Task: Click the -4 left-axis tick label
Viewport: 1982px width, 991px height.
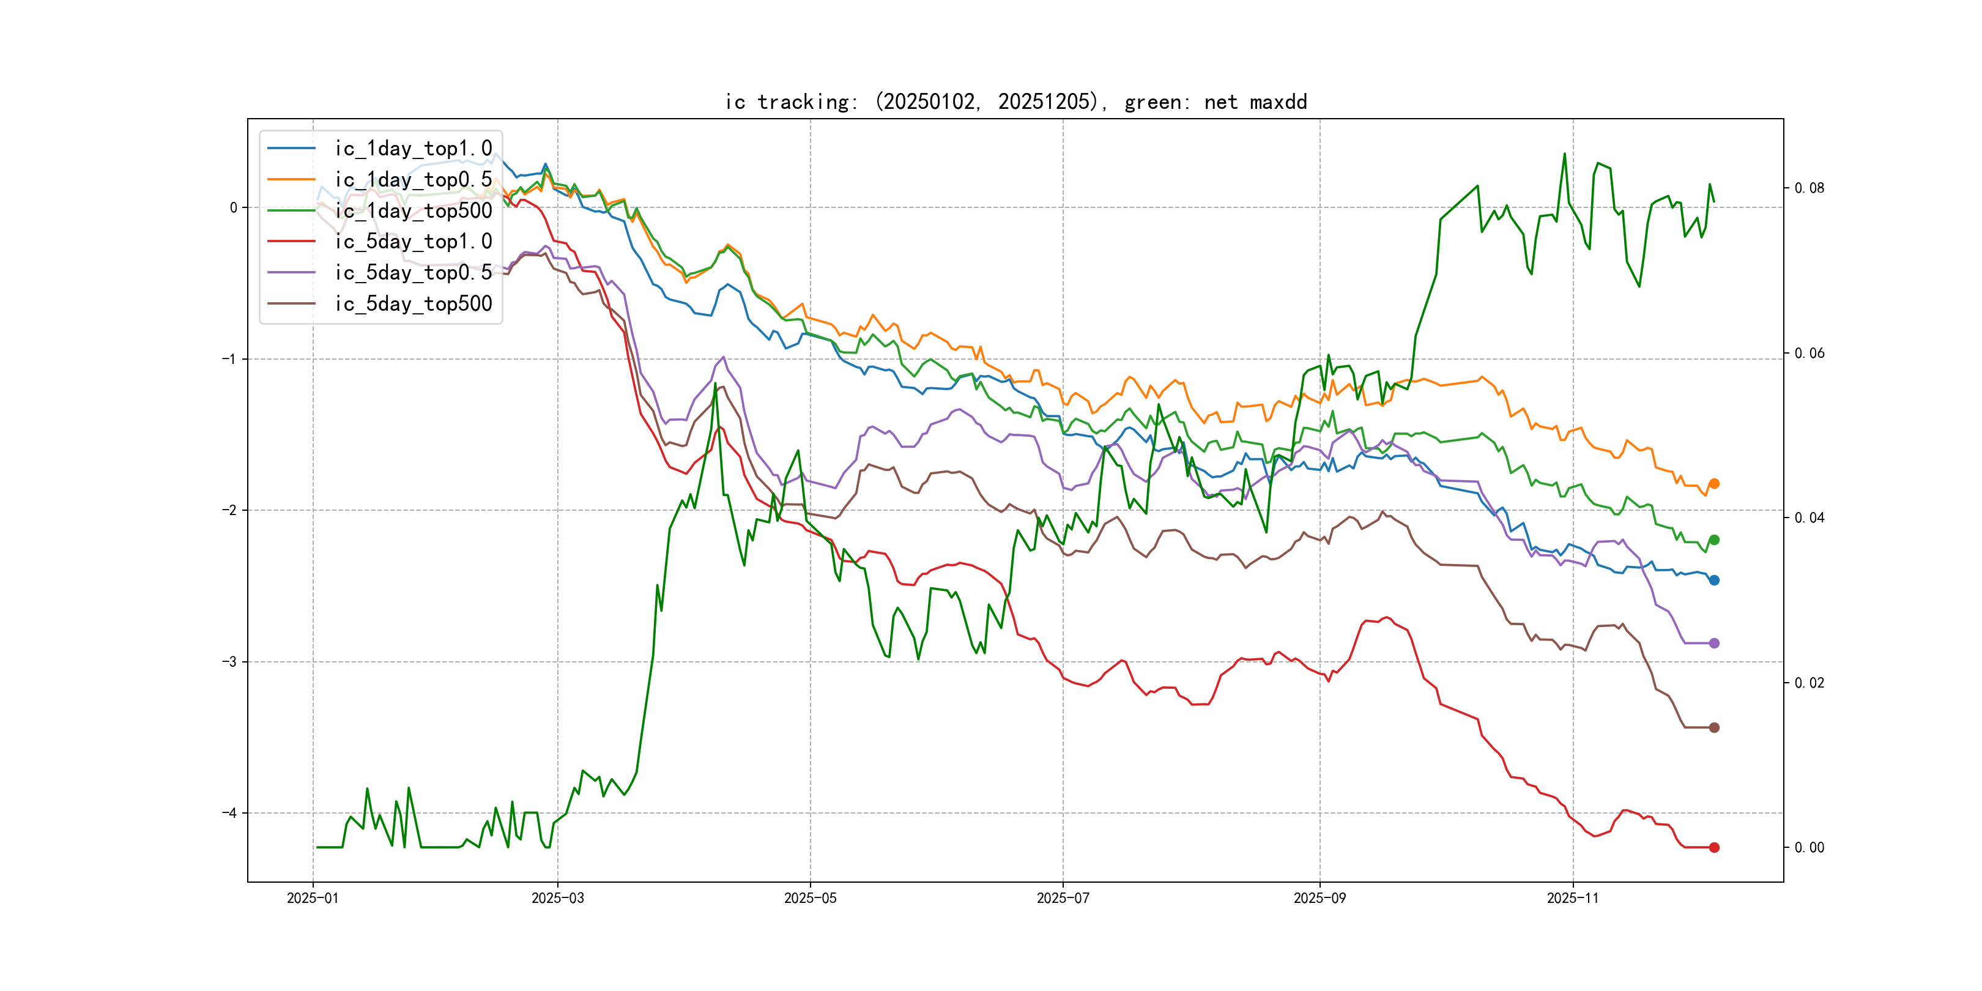Action: pos(229,813)
